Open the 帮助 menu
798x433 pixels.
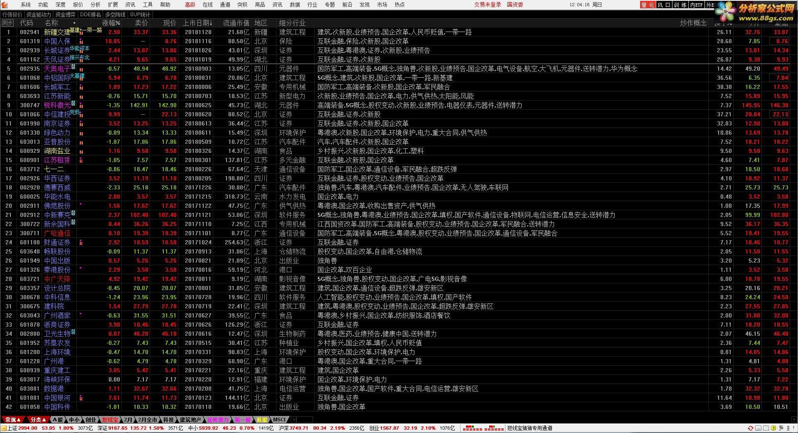click(x=165, y=5)
